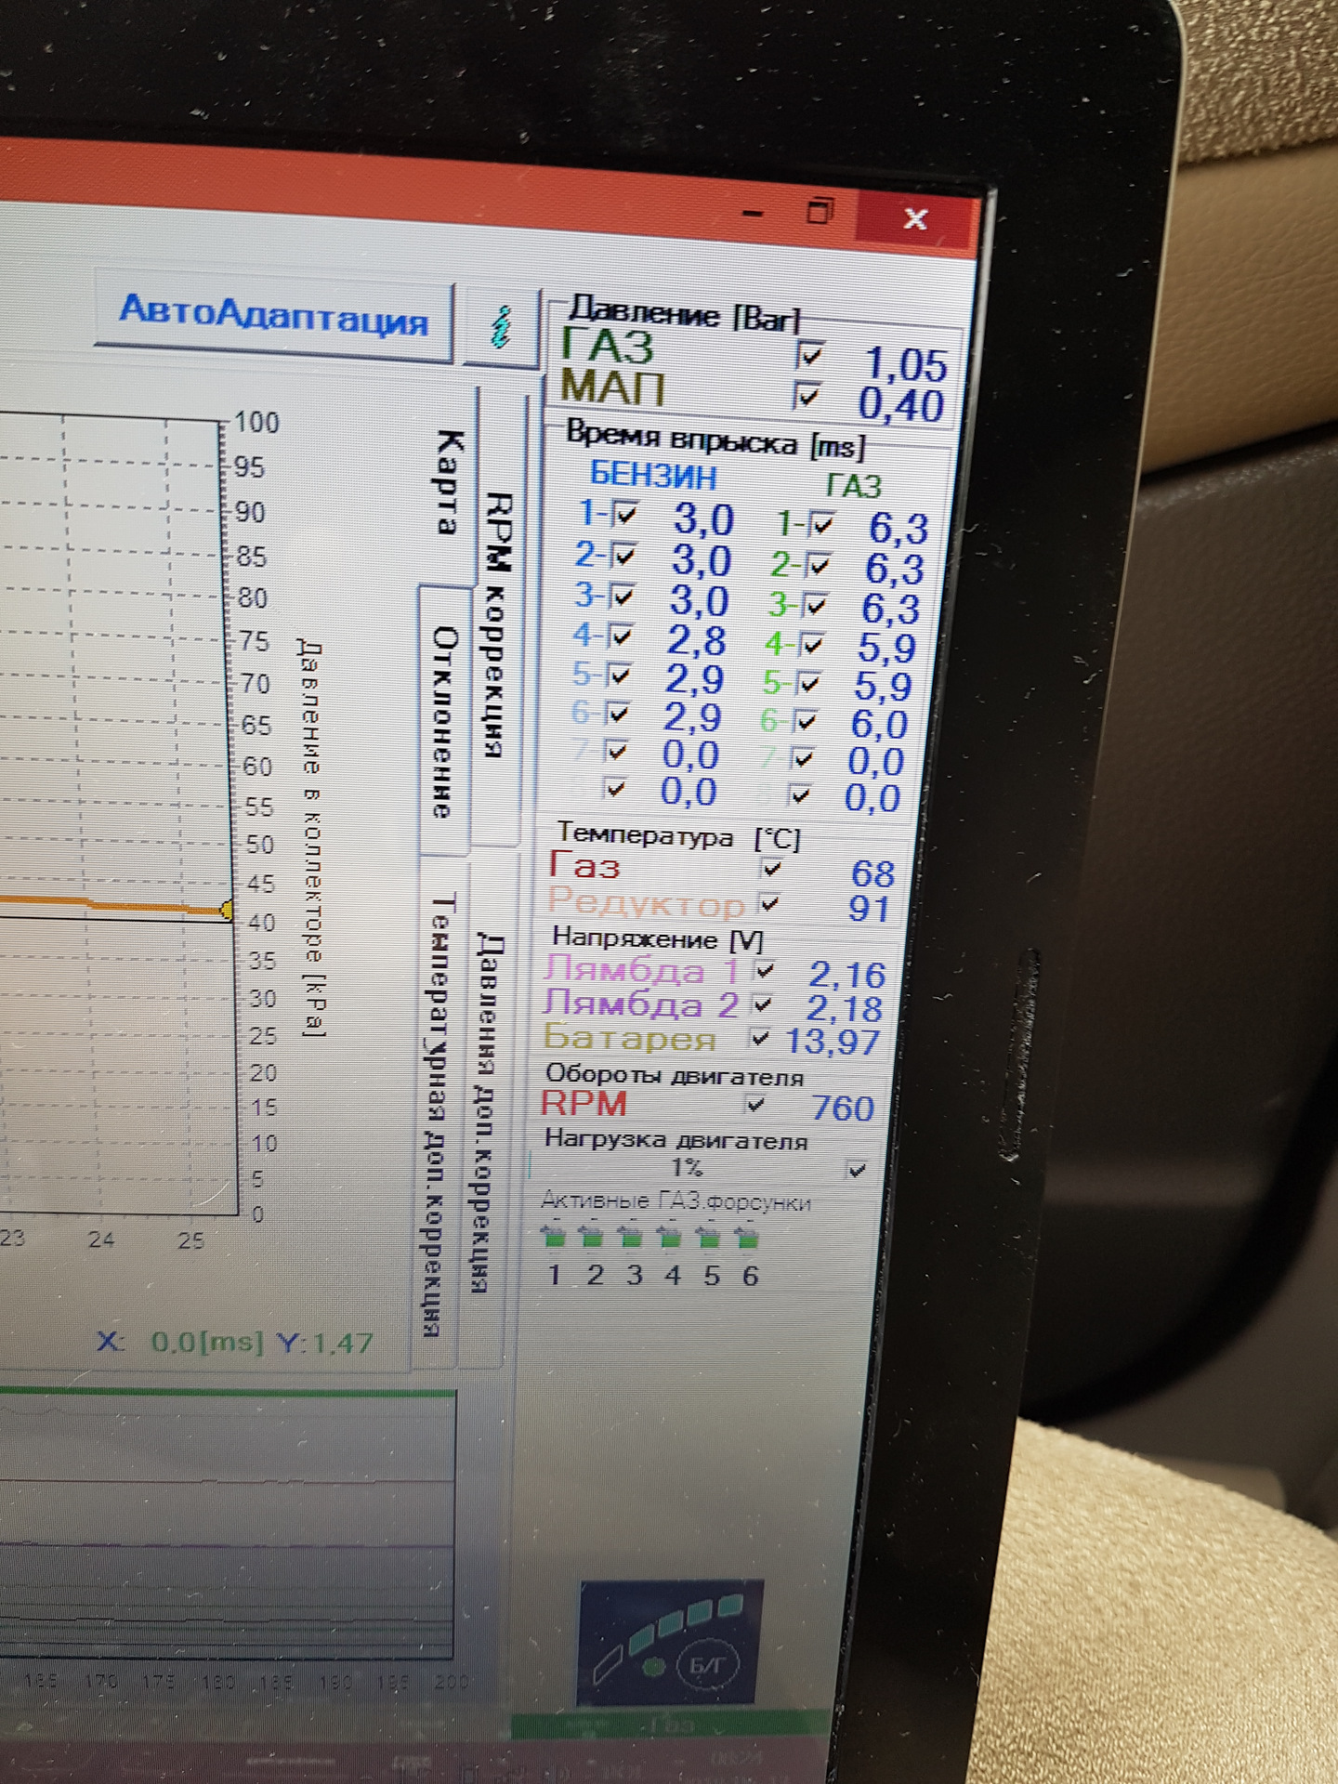Click the RPM value 760
The height and width of the screenshot is (1784, 1338).
coord(843,1108)
